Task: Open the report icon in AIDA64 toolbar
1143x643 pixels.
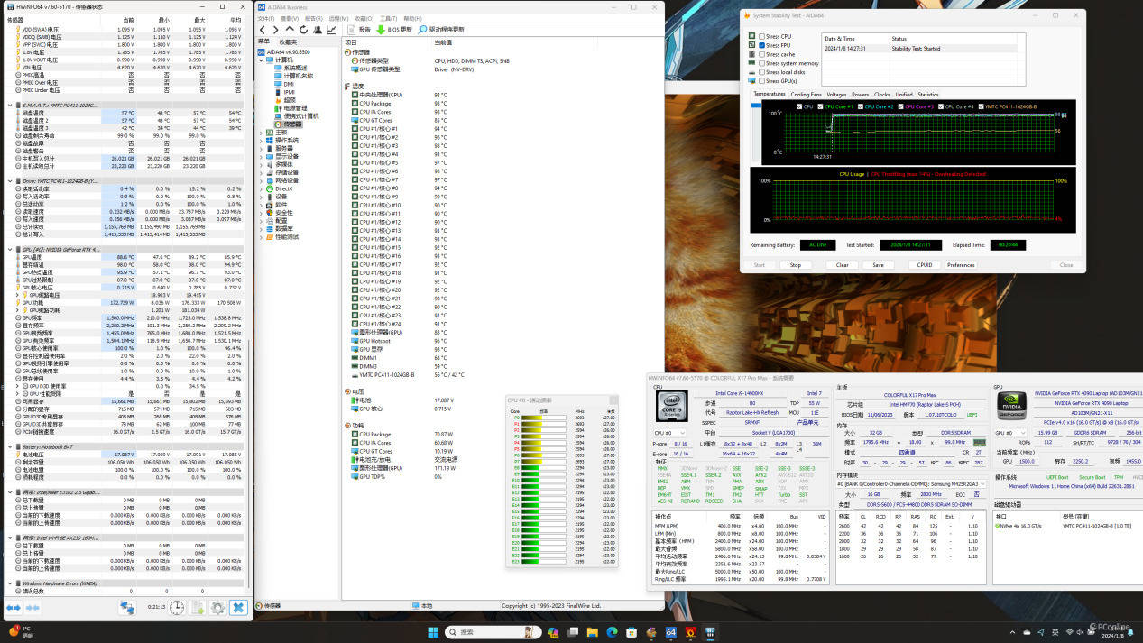Action: (x=351, y=30)
